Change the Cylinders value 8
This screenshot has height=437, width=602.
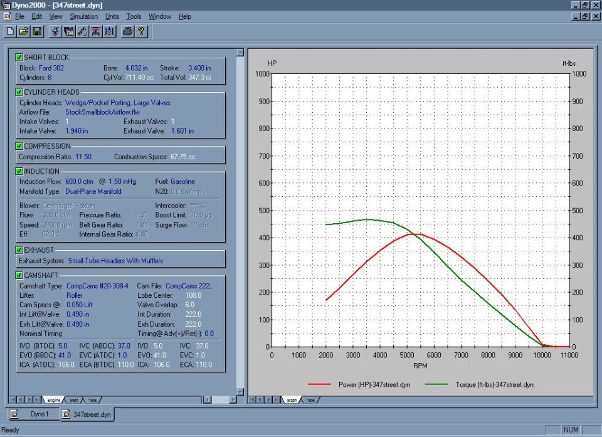(50, 78)
